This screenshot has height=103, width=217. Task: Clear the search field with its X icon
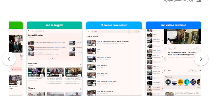139,31
